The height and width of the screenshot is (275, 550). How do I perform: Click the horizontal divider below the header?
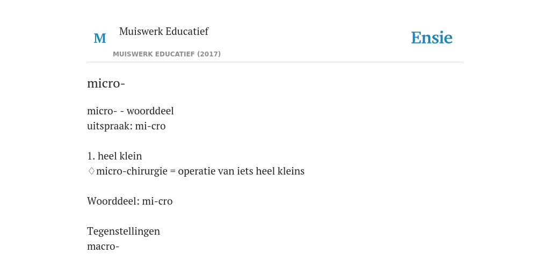275,62
